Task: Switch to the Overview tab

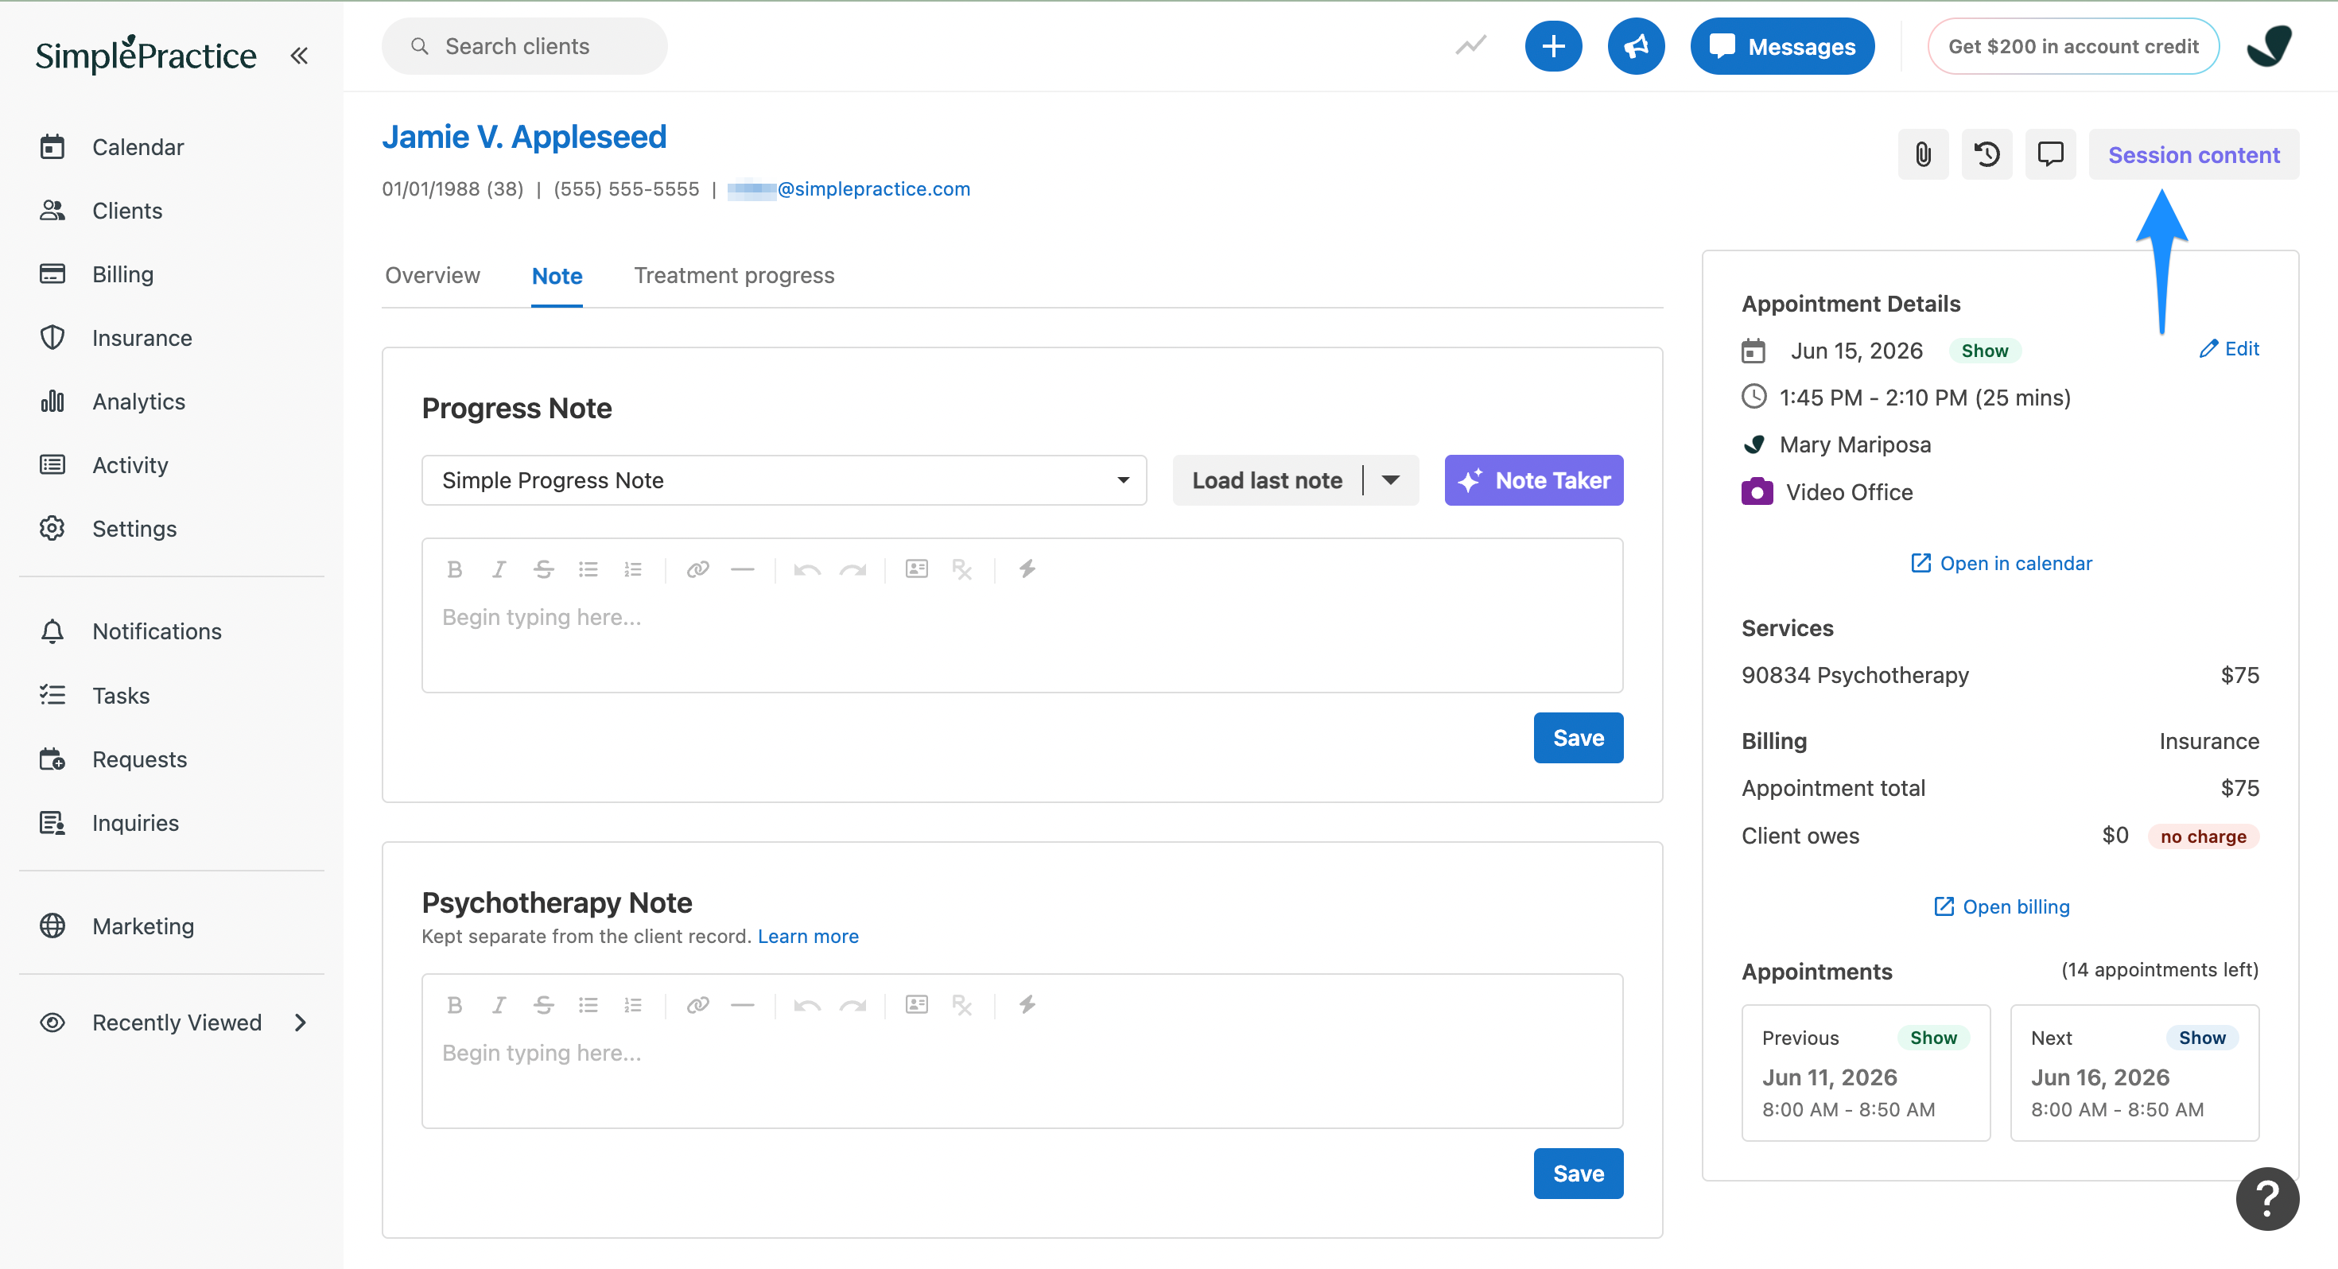Action: click(x=432, y=275)
